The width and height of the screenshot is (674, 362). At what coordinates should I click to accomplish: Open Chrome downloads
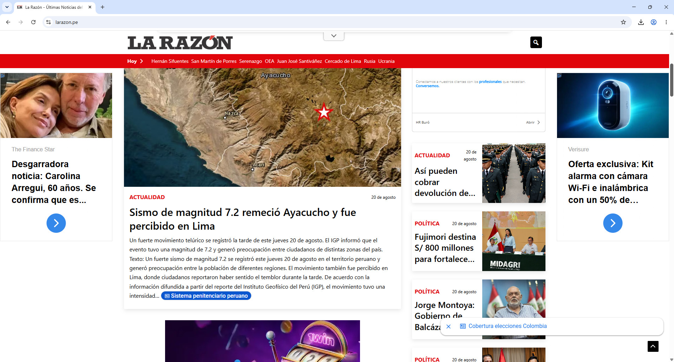point(641,22)
